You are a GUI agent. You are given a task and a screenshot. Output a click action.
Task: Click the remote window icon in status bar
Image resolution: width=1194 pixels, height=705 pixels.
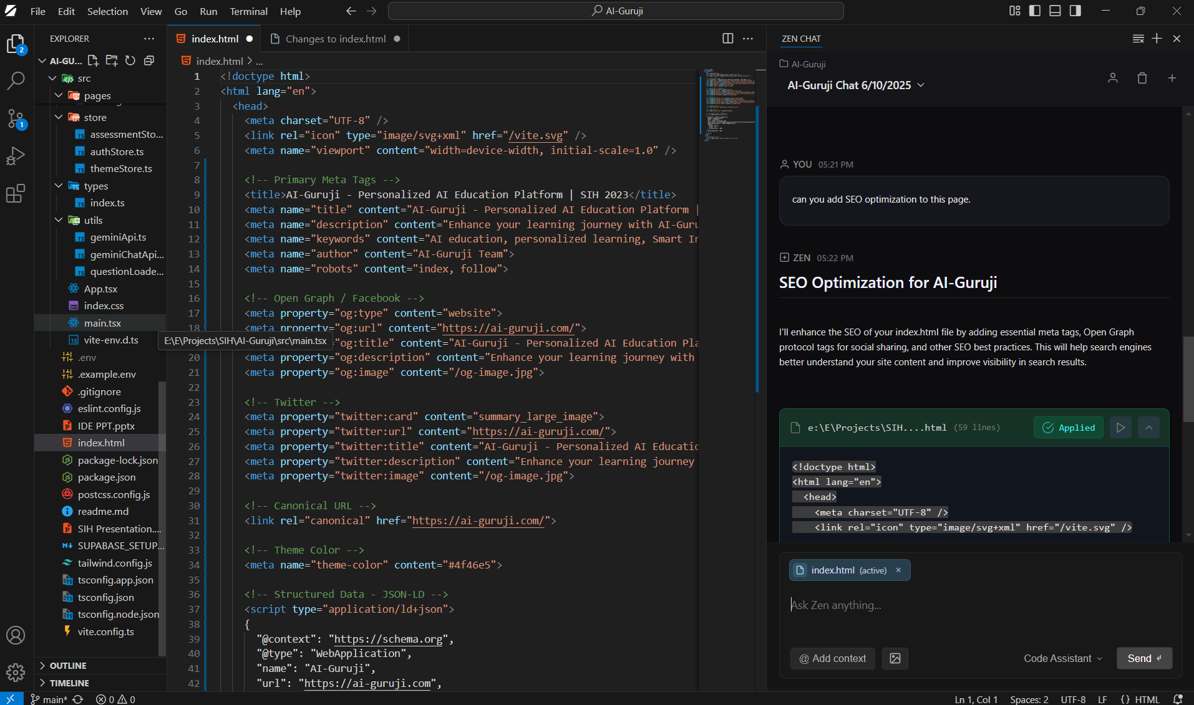(x=11, y=699)
